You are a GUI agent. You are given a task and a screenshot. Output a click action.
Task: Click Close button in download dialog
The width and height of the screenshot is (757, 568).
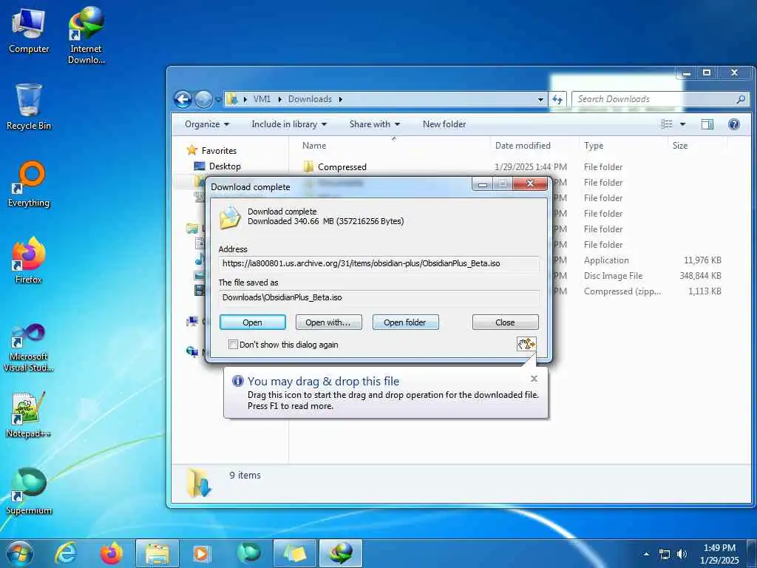[505, 322]
